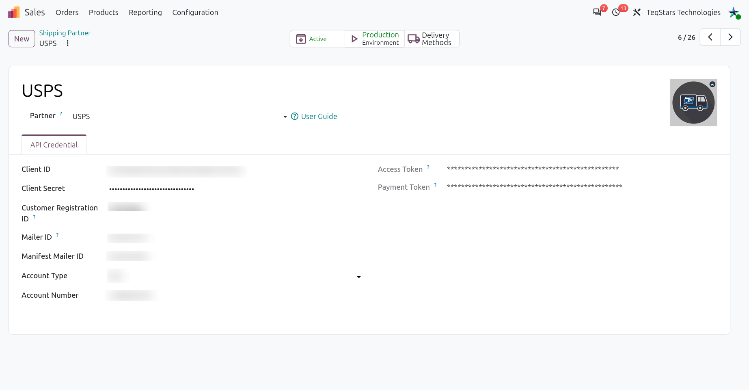The width and height of the screenshot is (749, 390).
Task: Open the User Guide link
Action: (x=314, y=117)
